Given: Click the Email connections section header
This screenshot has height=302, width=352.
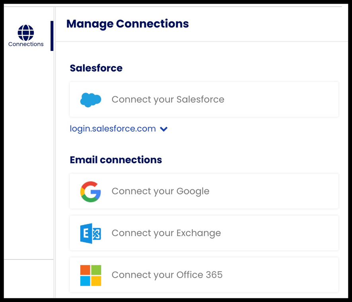Looking at the screenshot, I should coord(116,160).
